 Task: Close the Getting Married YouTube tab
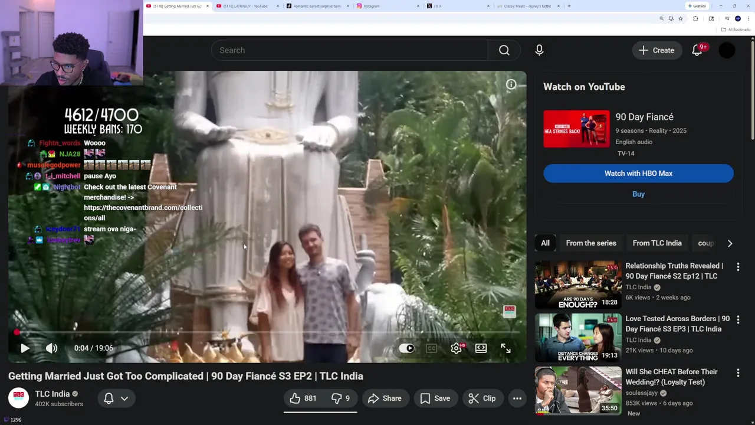pyautogui.click(x=208, y=6)
